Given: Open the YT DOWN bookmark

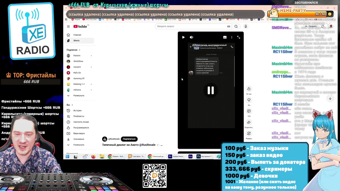Looking at the screenshot, I should 243,19.
